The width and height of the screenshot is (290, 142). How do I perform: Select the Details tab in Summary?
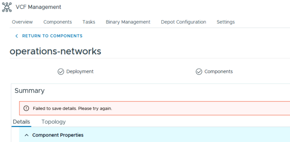coord(22,122)
